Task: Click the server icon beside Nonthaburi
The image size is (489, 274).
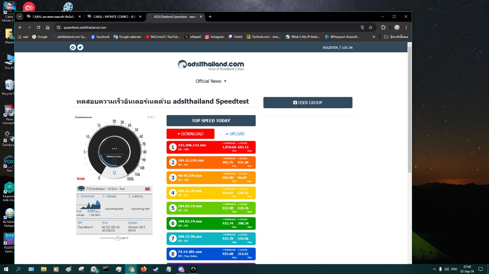Action: pos(81,189)
